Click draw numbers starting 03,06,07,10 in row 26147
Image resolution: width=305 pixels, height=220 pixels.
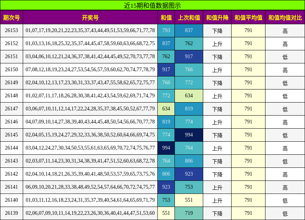90,109
